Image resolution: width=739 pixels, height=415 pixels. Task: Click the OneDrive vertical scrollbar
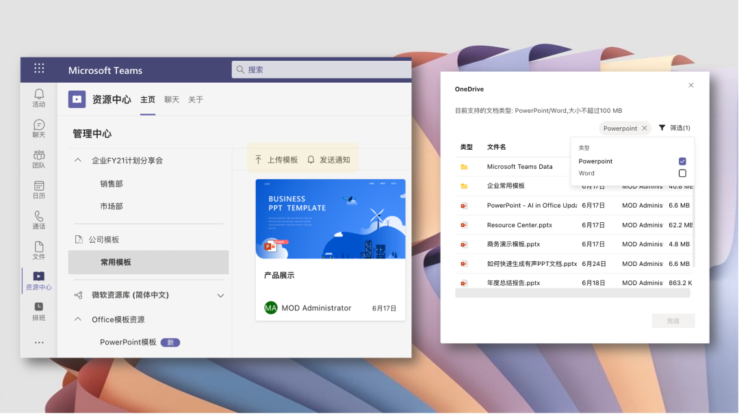click(x=693, y=226)
